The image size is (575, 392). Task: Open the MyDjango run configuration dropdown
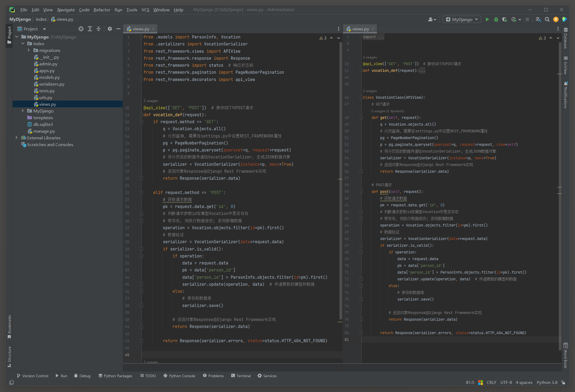click(462, 19)
